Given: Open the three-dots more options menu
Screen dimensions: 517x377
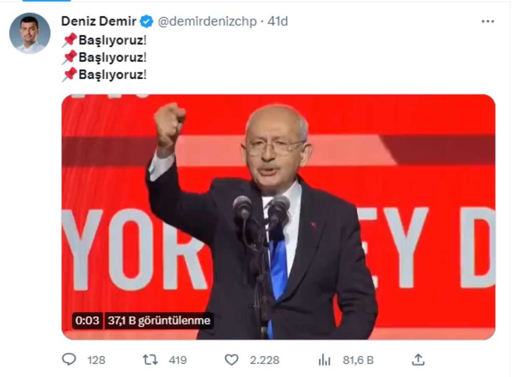Looking at the screenshot, I should tap(488, 21).
